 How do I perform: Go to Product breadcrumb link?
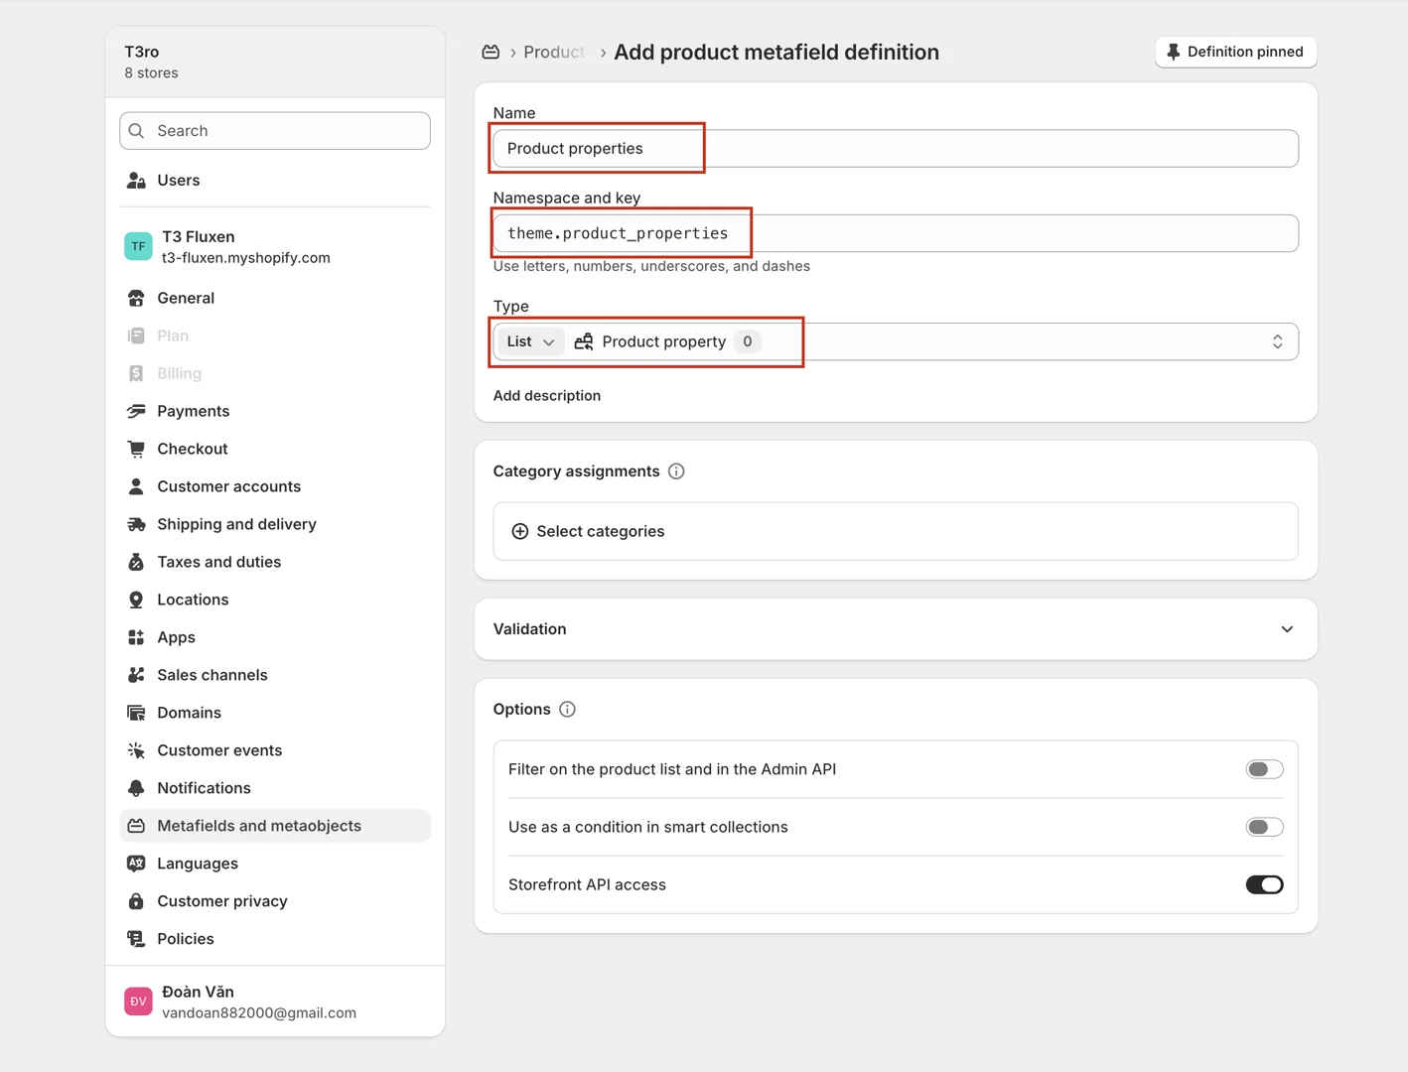click(x=553, y=52)
